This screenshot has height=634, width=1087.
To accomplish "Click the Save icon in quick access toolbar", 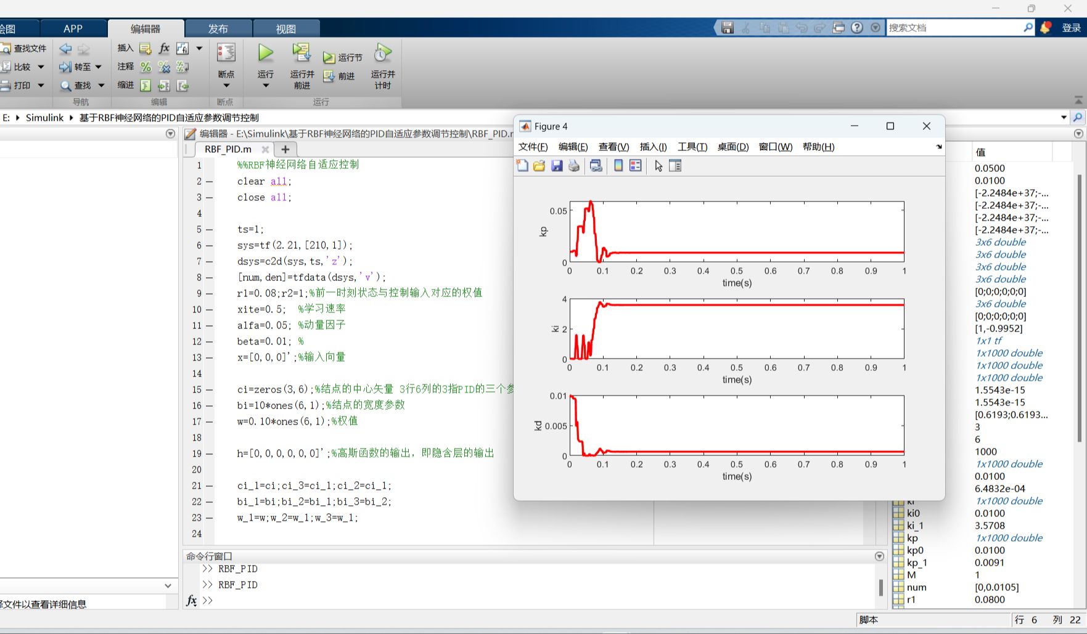I will (x=728, y=28).
